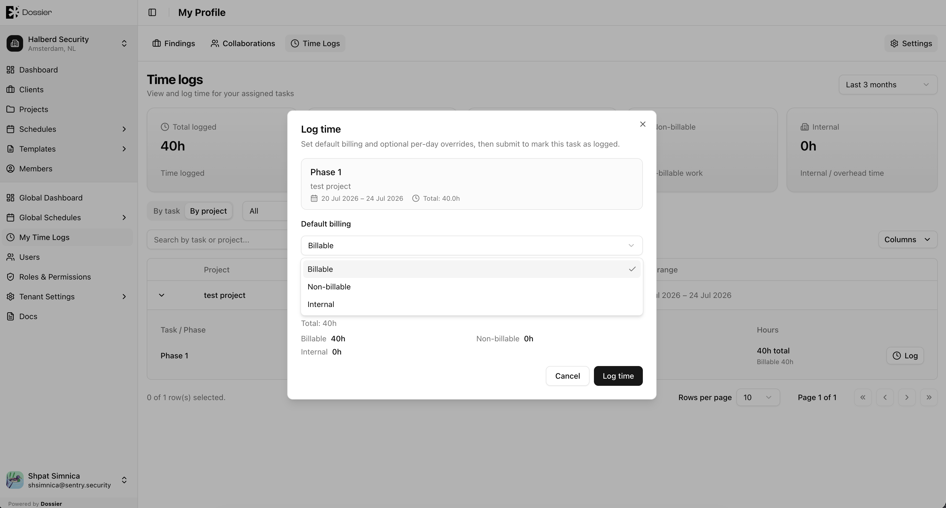Switch to Collaborations tab

(x=243, y=43)
